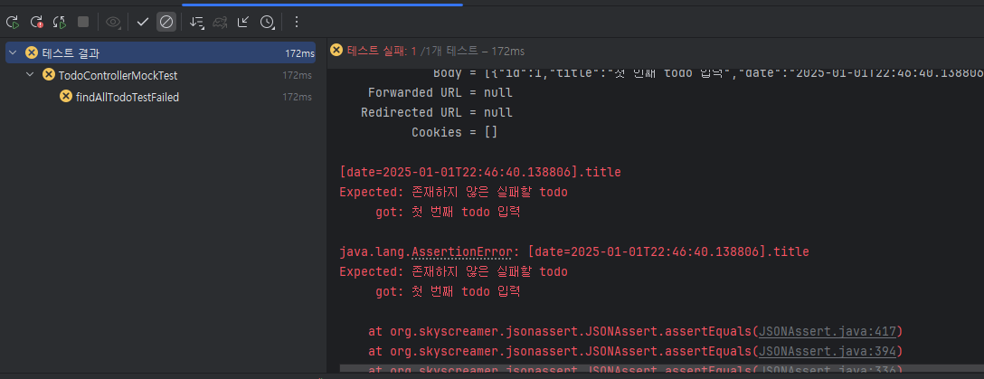The height and width of the screenshot is (379, 984).
Task: Open test history clock icon
Action: coord(268,23)
